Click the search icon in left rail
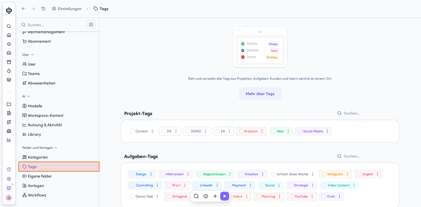The height and width of the screenshot is (207, 421). (x=9, y=26)
